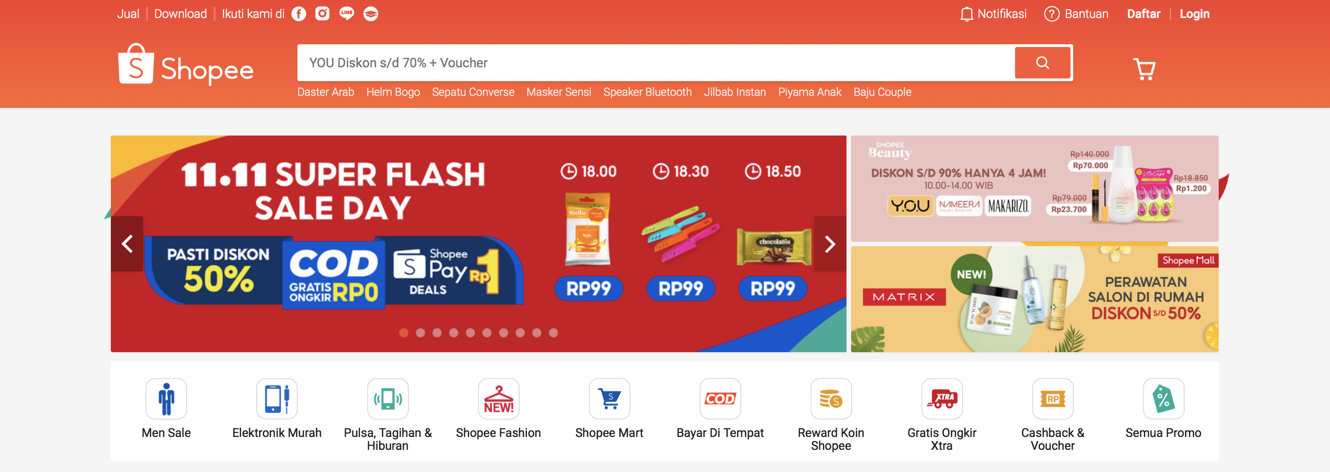Image resolution: width=1330 pixels, height=472 pixels.
Task: Click the Daftar sign-up link
Action: pyautogui.click(x=1143, y=14)
